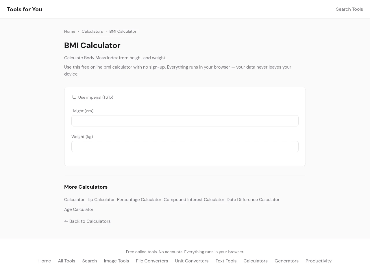Click the Back to Calculators link
370x274 pixels.
87,221
